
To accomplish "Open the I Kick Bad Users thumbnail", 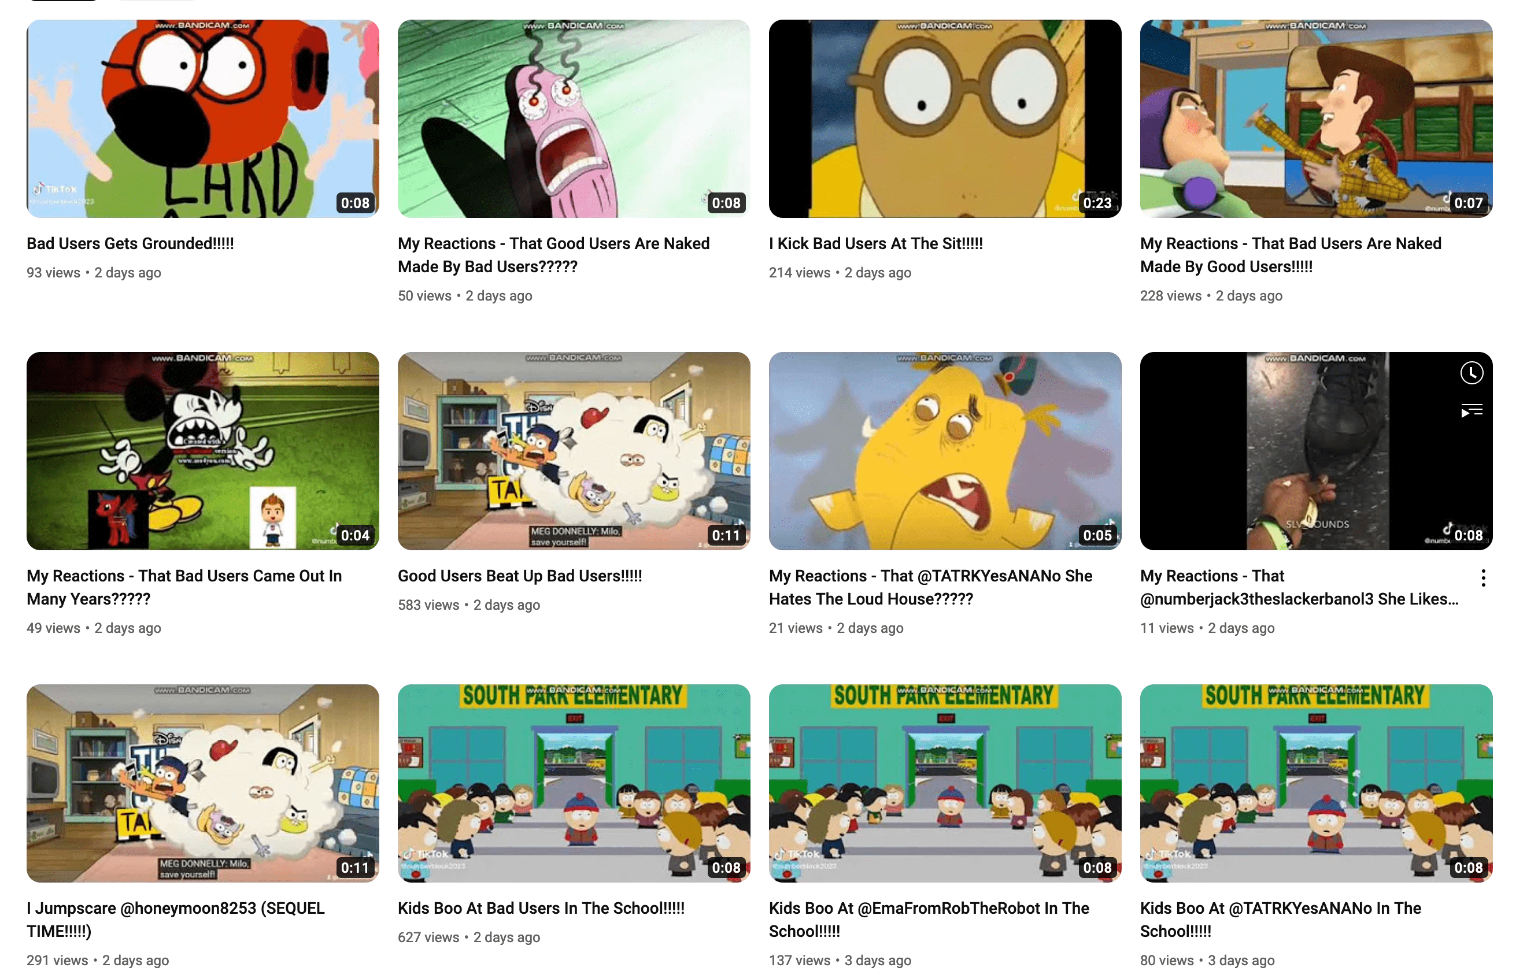I will coord(945,118).
